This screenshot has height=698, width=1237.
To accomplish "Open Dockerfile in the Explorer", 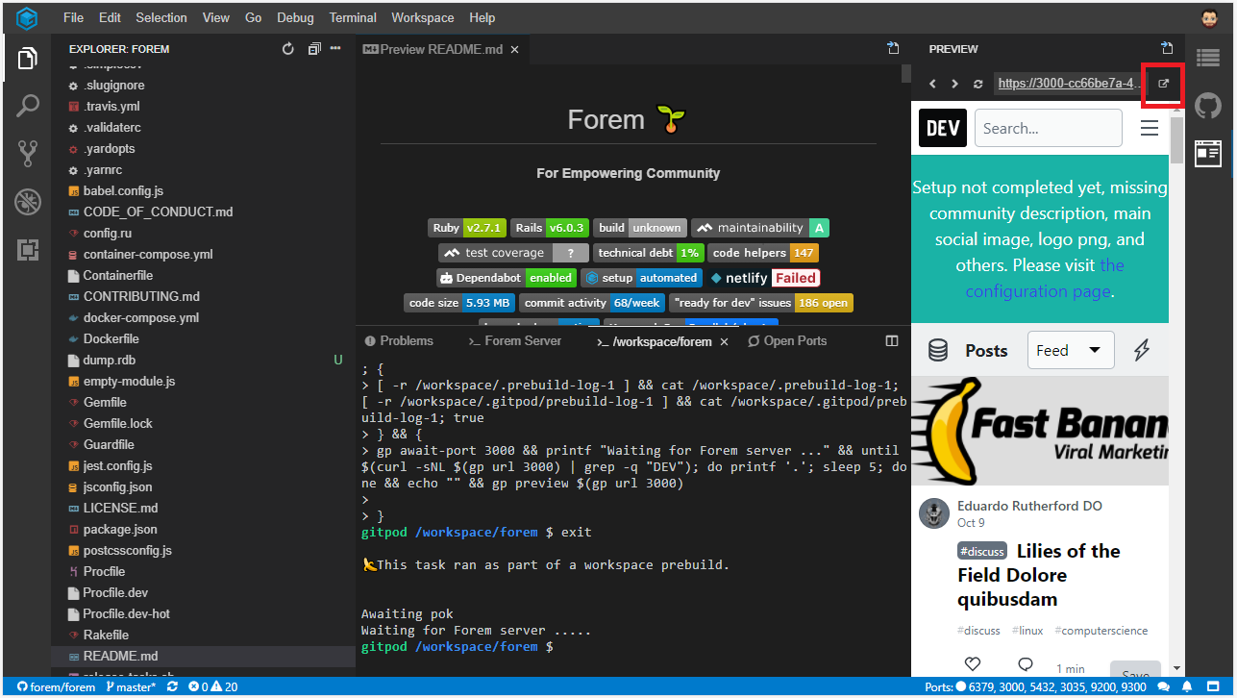I will [111, 338].
